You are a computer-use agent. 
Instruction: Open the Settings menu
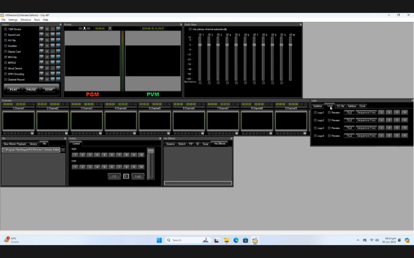[13, 19]
